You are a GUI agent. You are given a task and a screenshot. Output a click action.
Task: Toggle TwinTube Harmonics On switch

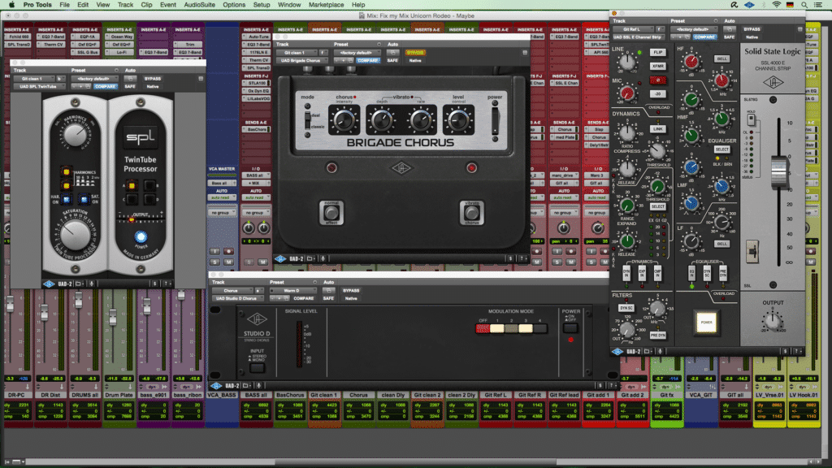pos(67,200)
